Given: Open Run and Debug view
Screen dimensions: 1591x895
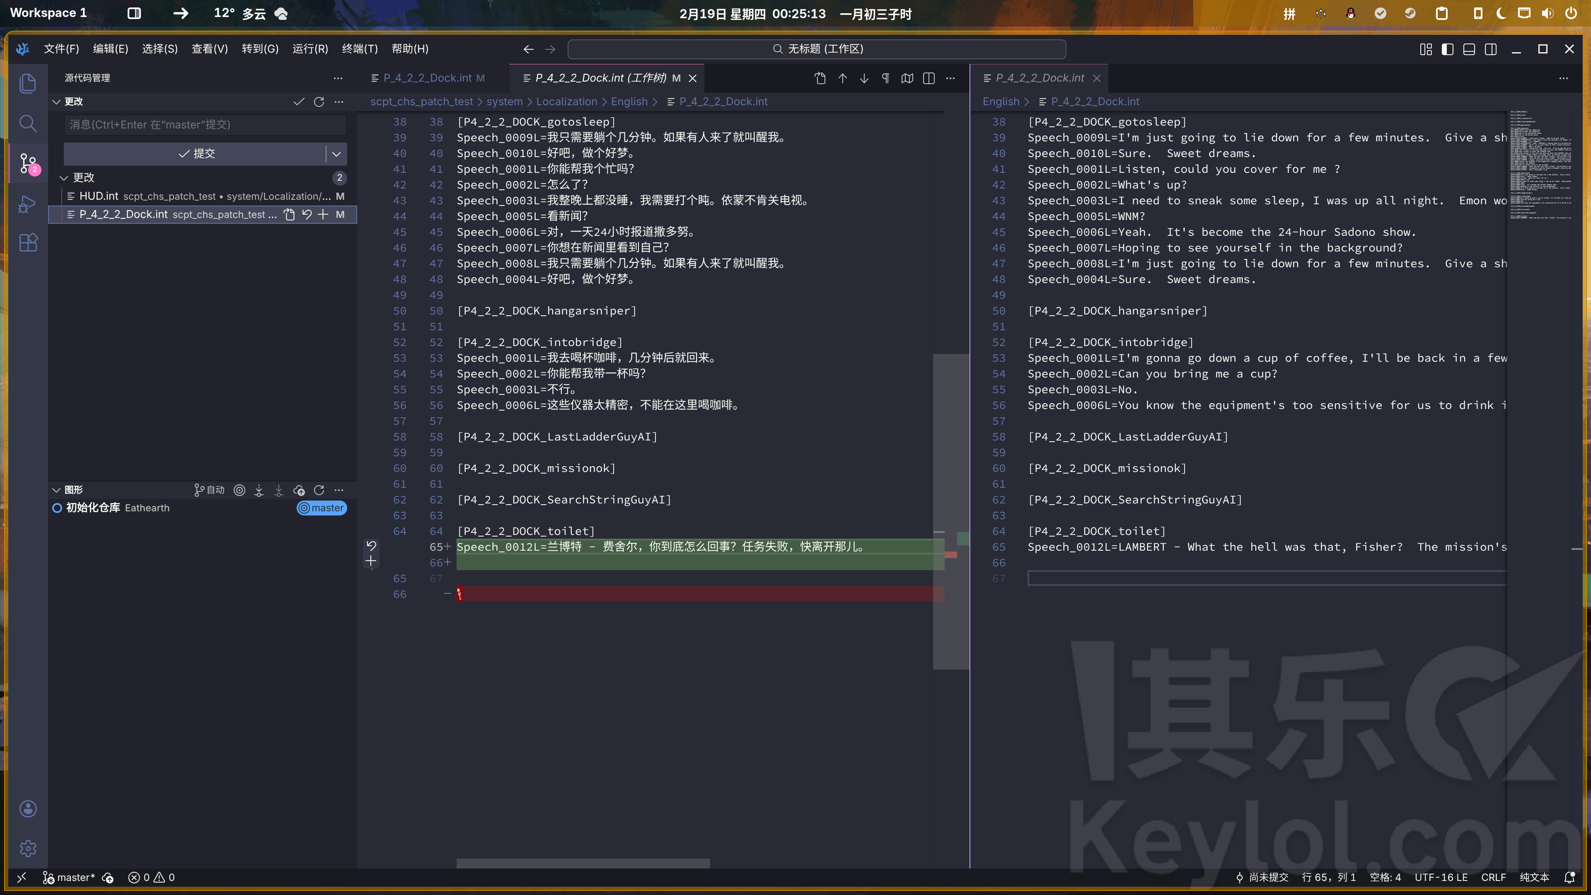Looking at the screenshot, I should coord(28,204).
